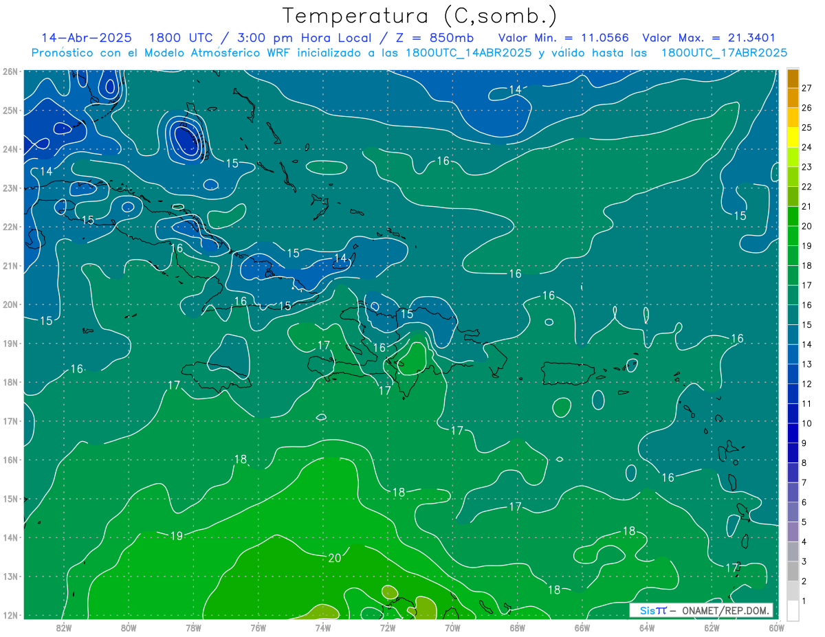Click longitude axis label 82W
The height and width of the screenshot is (637, 825).
(64, 627)
